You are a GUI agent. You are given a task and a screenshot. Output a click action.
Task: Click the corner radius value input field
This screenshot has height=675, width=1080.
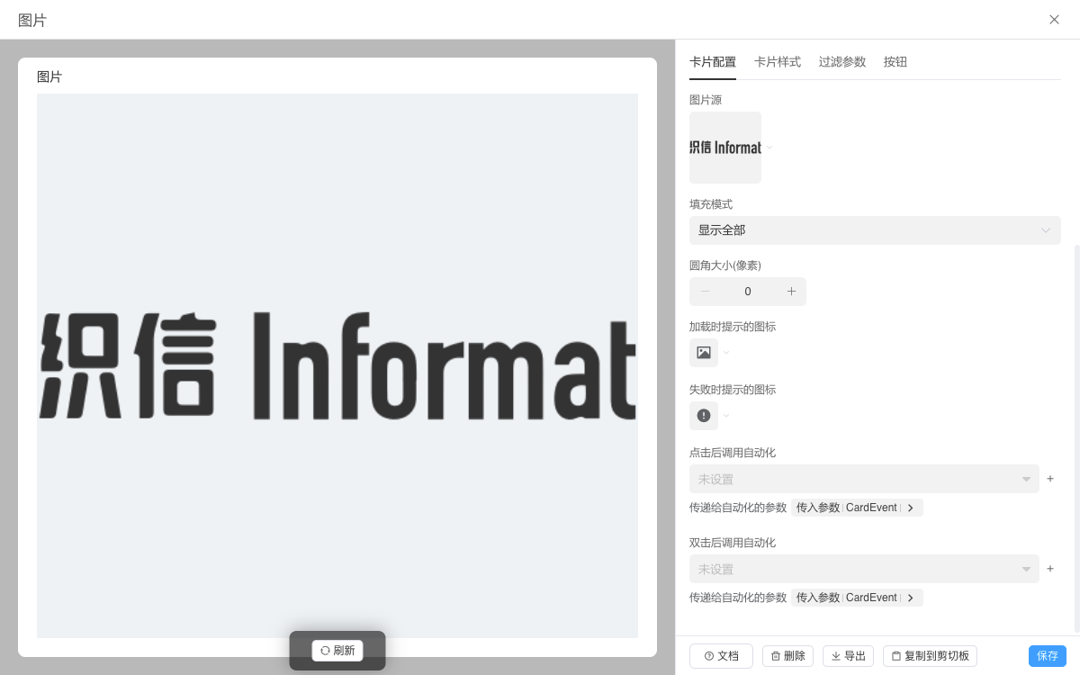(748, 292)
